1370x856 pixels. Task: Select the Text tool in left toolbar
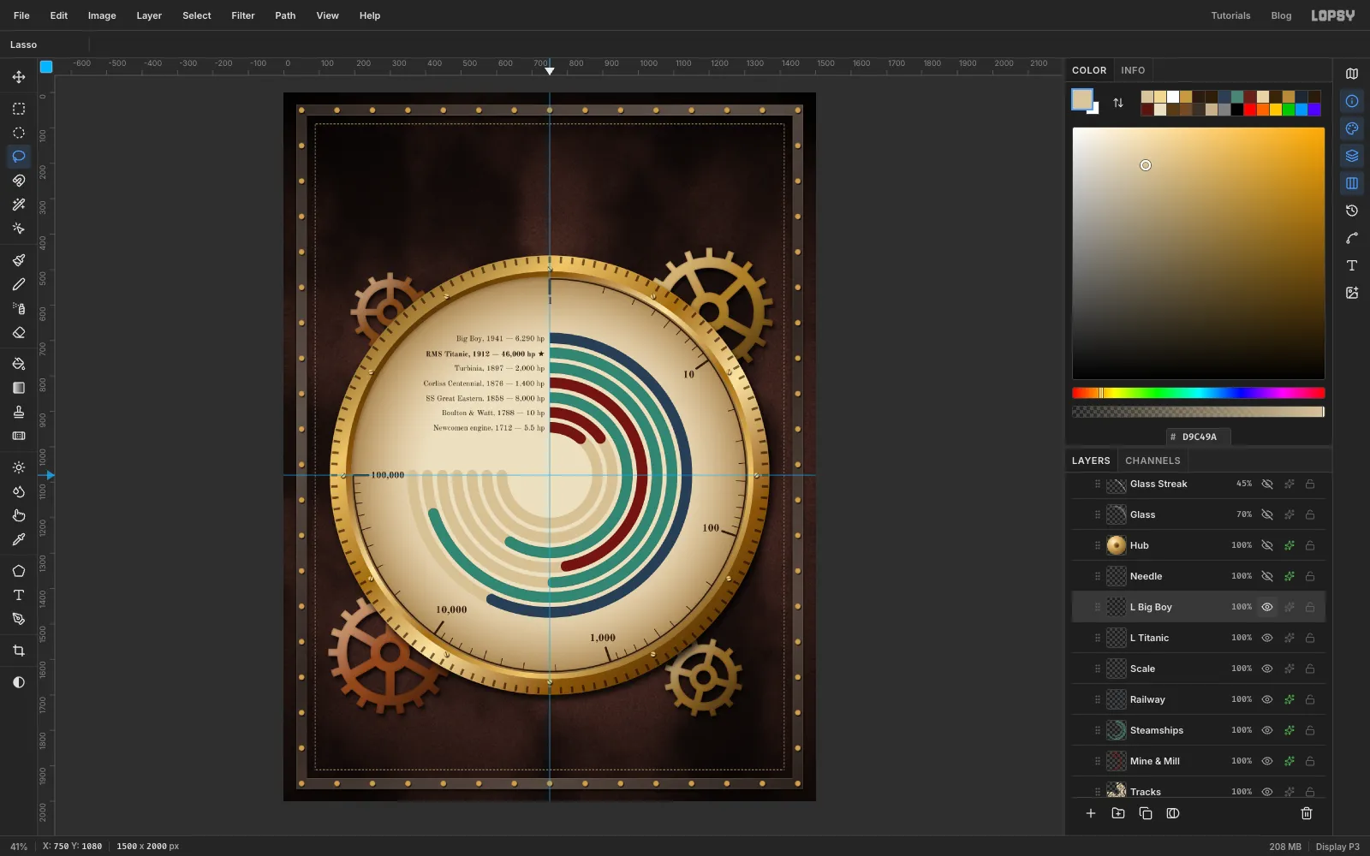[x=19, y=595]
